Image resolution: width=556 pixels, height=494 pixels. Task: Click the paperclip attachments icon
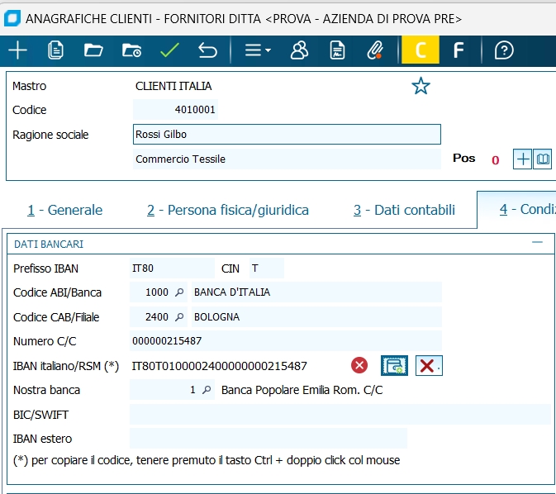point(375,50)
